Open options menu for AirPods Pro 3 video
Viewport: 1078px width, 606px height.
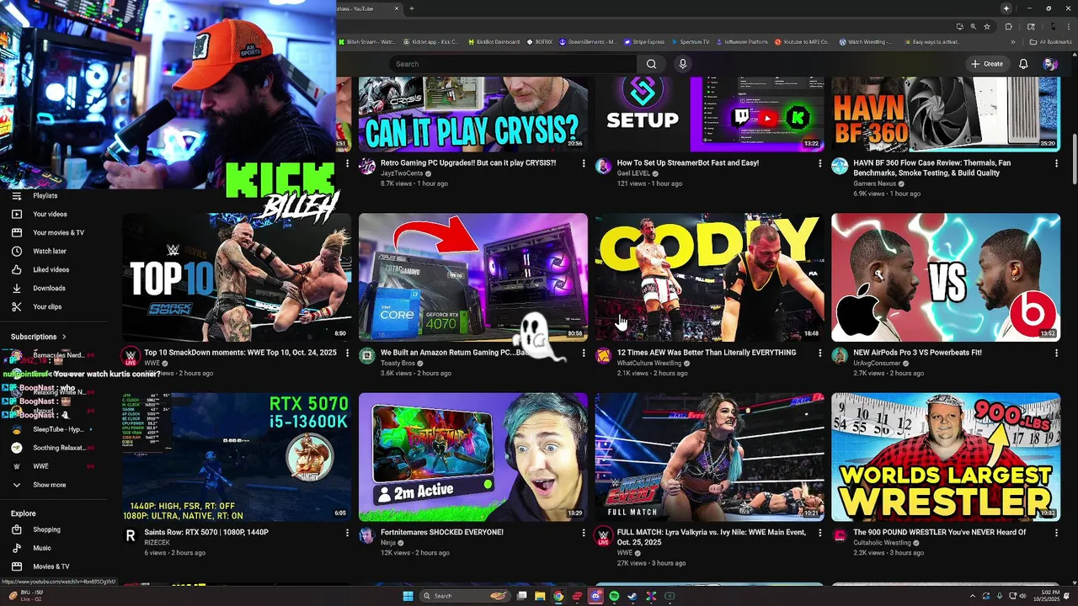click(1056, 353)
